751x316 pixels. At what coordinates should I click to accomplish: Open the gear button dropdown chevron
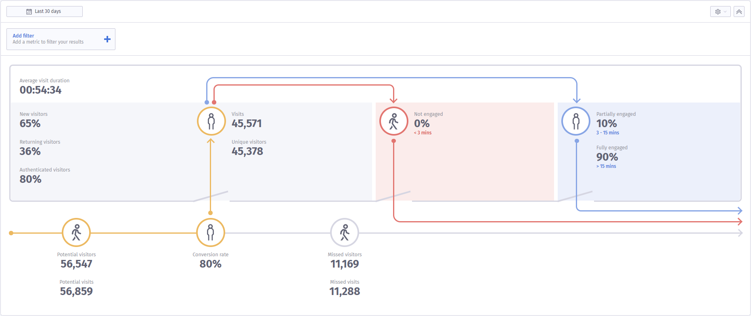(x=724, y=11)
